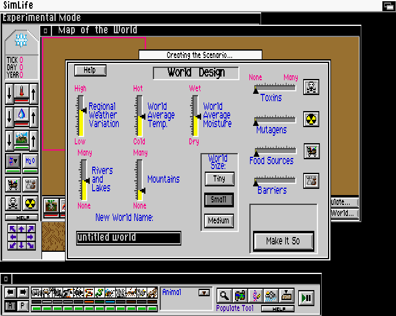Click the Map of the World window close box

pos(45,31)
